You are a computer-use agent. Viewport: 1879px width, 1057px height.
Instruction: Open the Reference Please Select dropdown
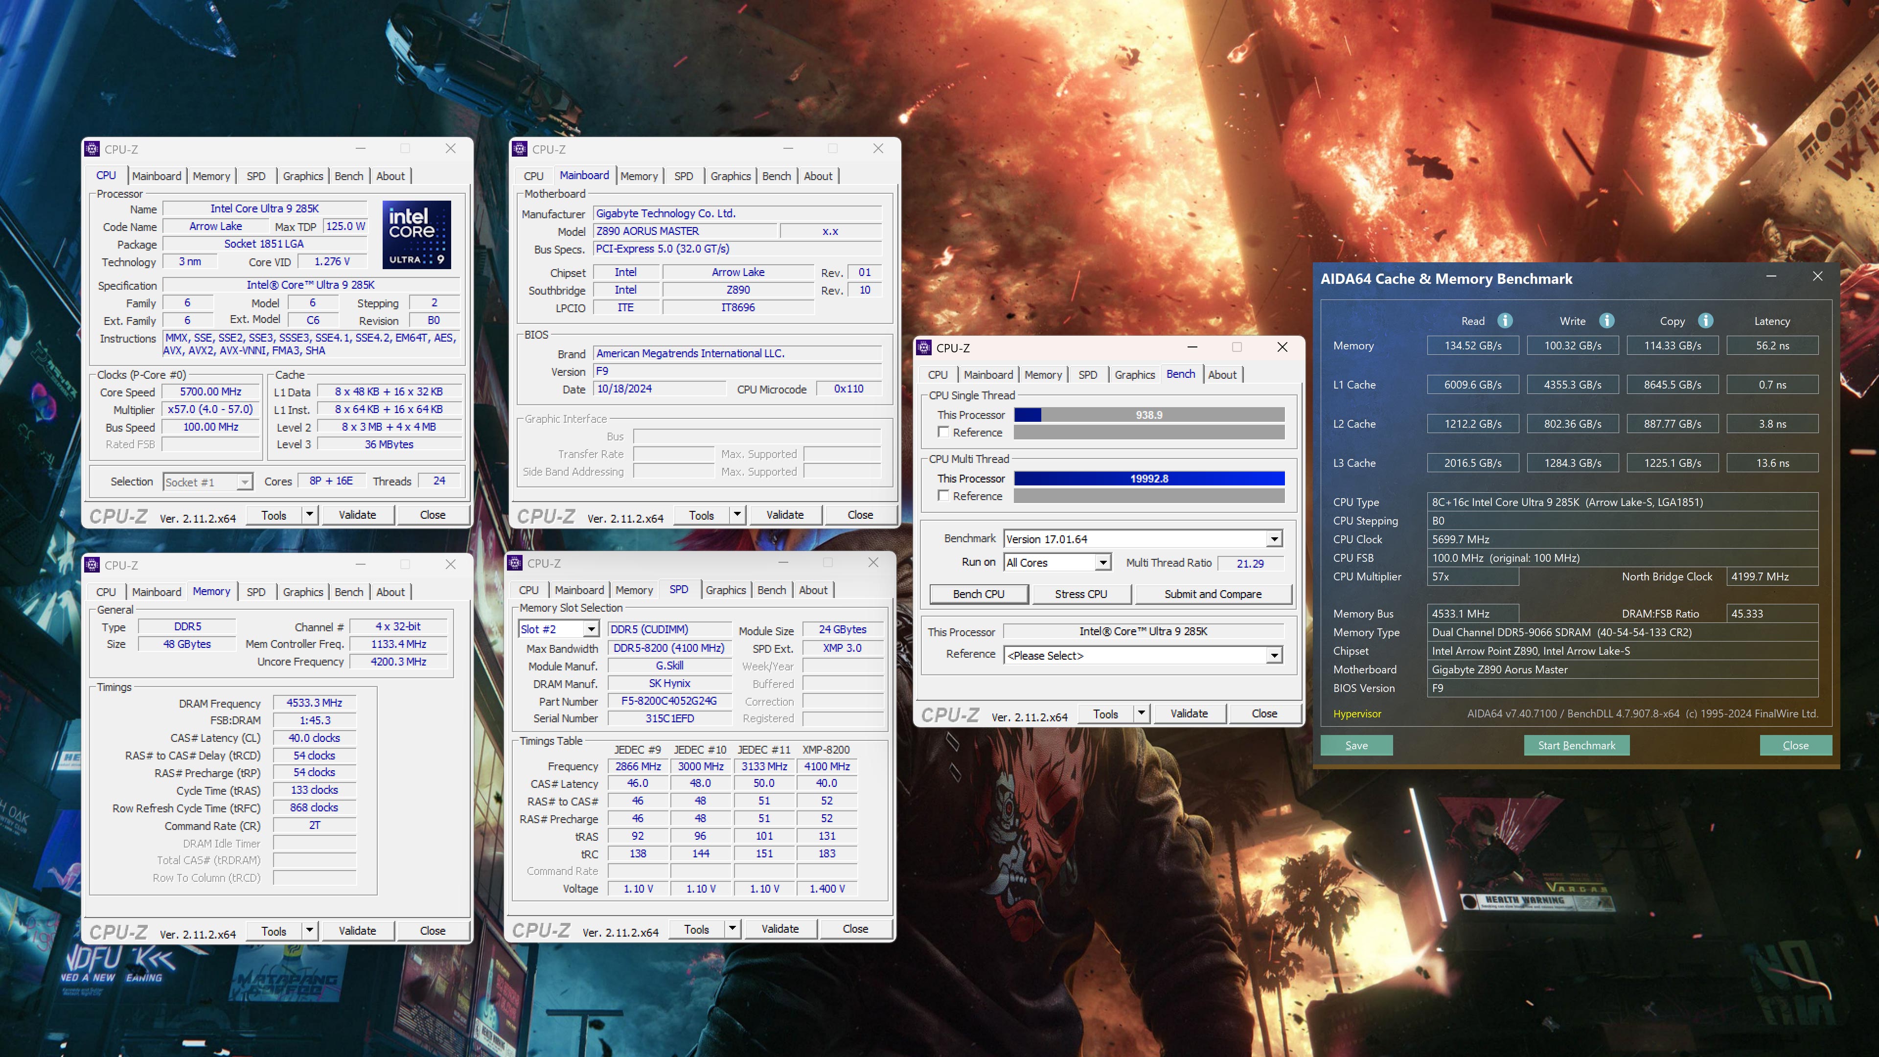coord(1274,655)
